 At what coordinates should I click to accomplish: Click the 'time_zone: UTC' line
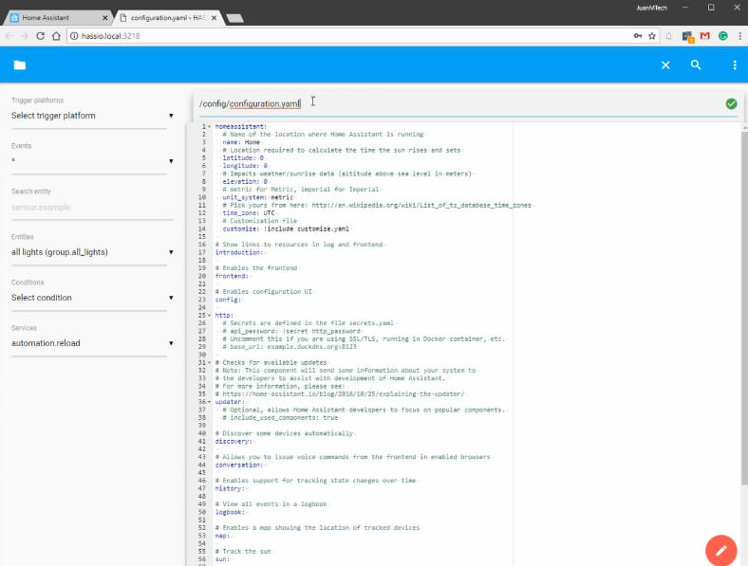pos(249,213)
